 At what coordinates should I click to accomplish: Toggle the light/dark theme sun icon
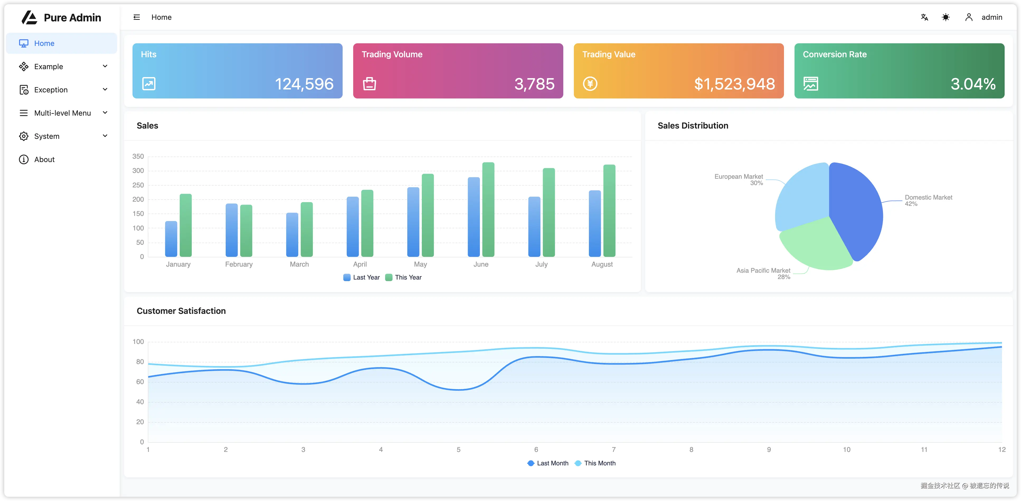click(946, 17)
